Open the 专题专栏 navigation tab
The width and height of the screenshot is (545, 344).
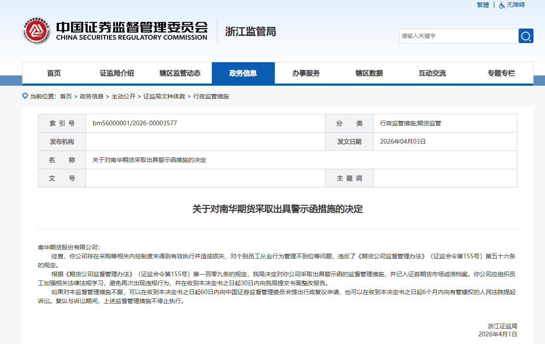(x=501, y=73)
